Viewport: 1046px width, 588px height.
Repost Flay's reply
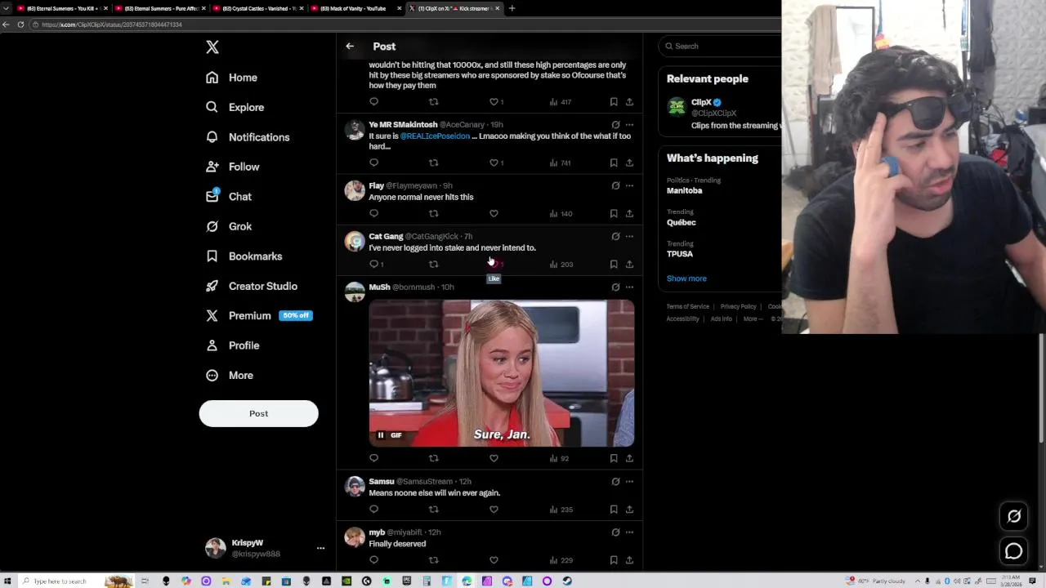(434, 214)
